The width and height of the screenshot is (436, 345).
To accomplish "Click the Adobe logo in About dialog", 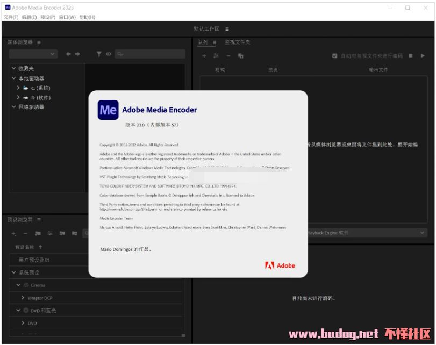I will tap(280, 265).
